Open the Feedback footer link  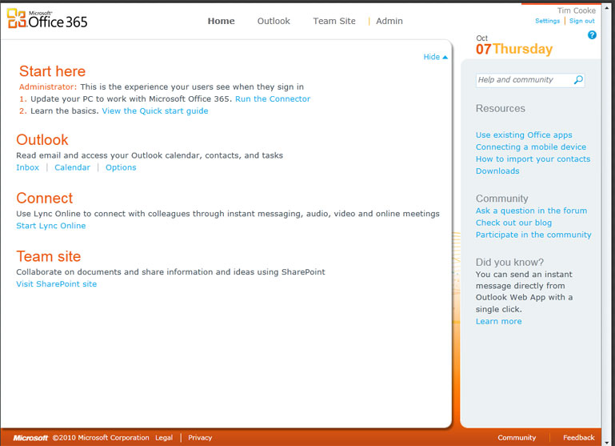coord(579,438)
